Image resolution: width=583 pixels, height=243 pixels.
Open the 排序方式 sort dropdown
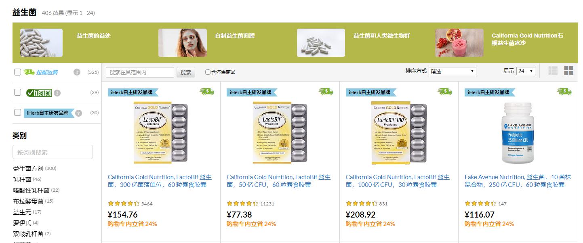453,71
